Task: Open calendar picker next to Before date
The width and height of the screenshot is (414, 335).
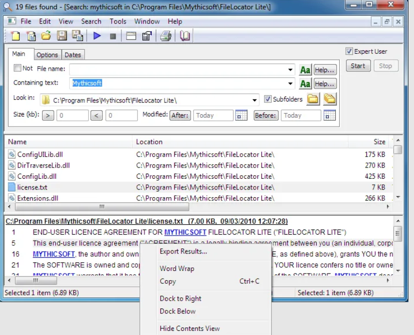Action: (329, 115)
